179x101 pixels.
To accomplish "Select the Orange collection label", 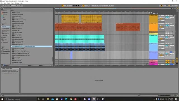I will [x=5, y=14].
